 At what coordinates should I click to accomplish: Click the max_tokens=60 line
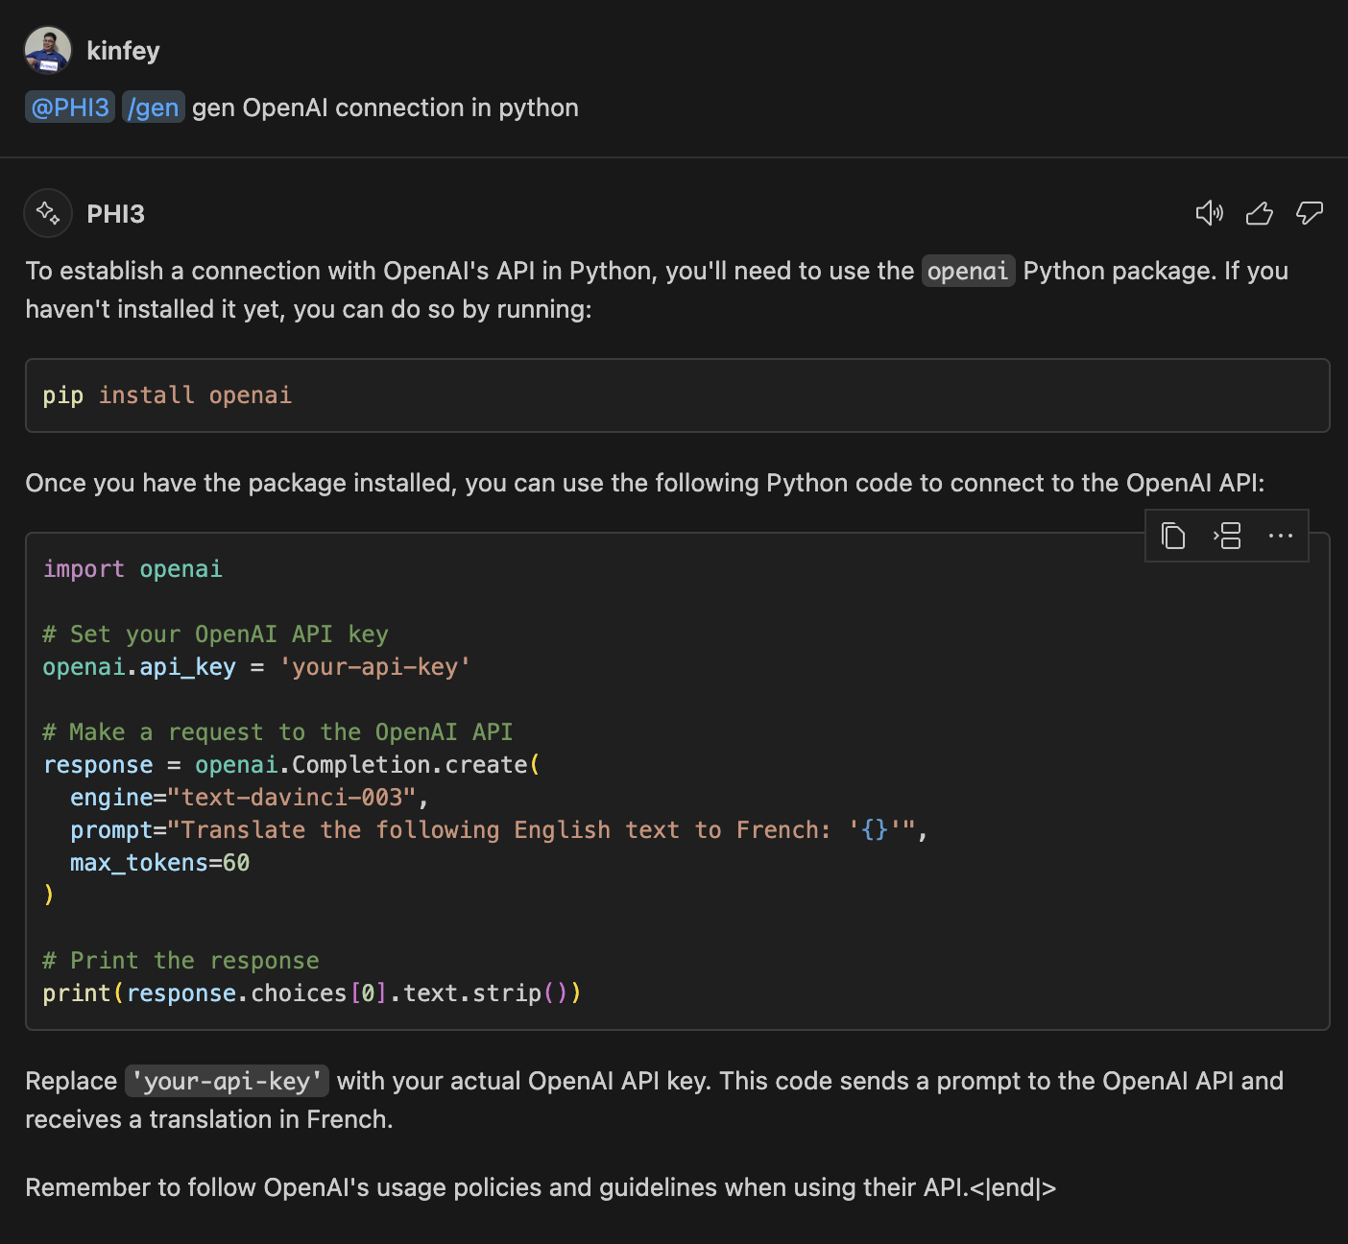(160, 863)
